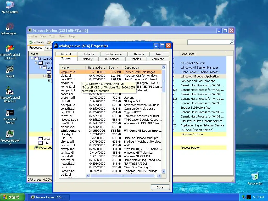Select the winlogon.exe module row
268x201 pixels.
click(x=110, y=131)
